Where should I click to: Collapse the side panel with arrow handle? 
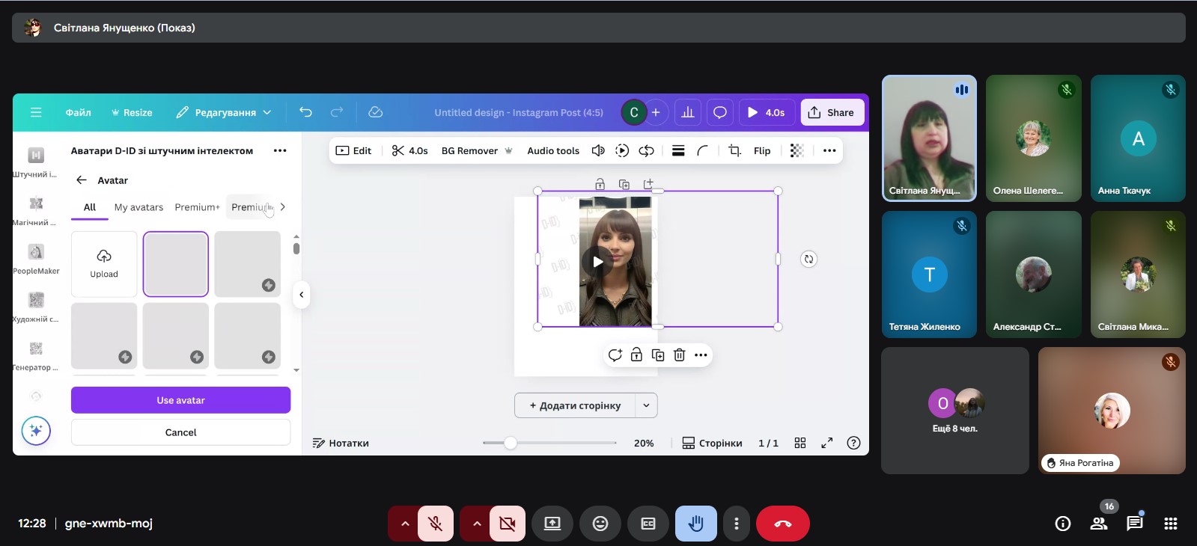click(x=301, y=295)
